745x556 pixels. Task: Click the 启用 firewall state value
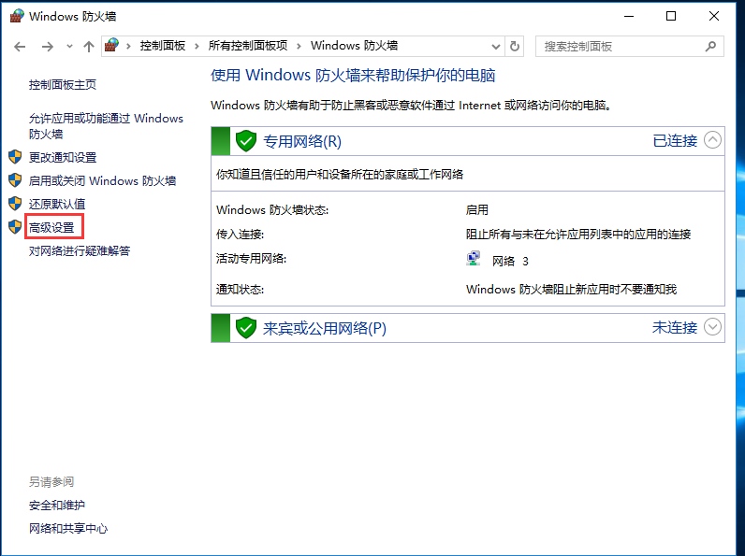point(477,210)
